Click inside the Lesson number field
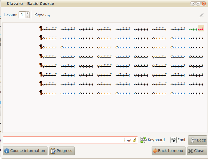208x159 pixels. point(22,15)
